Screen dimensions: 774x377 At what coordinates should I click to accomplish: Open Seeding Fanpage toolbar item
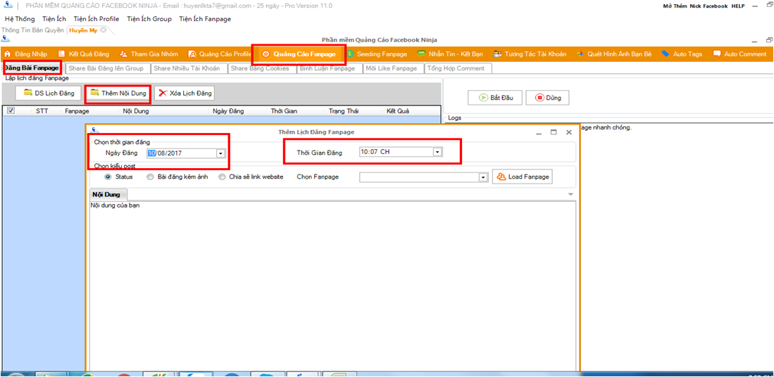377,53
